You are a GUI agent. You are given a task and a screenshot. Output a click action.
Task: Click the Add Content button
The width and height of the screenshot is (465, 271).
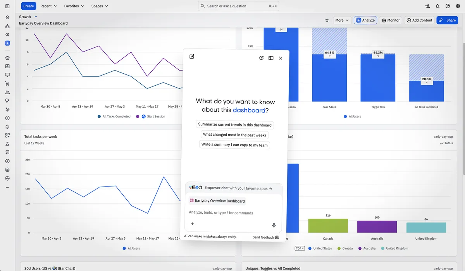(419, 20)
